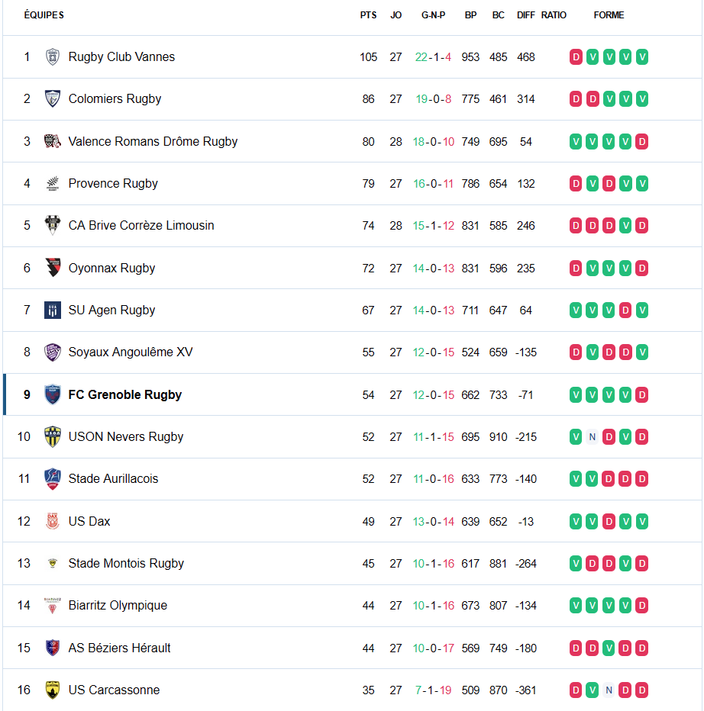Click the Rugby Club Vannes crest icon
704x711 pixels.
tap(53, 56)
